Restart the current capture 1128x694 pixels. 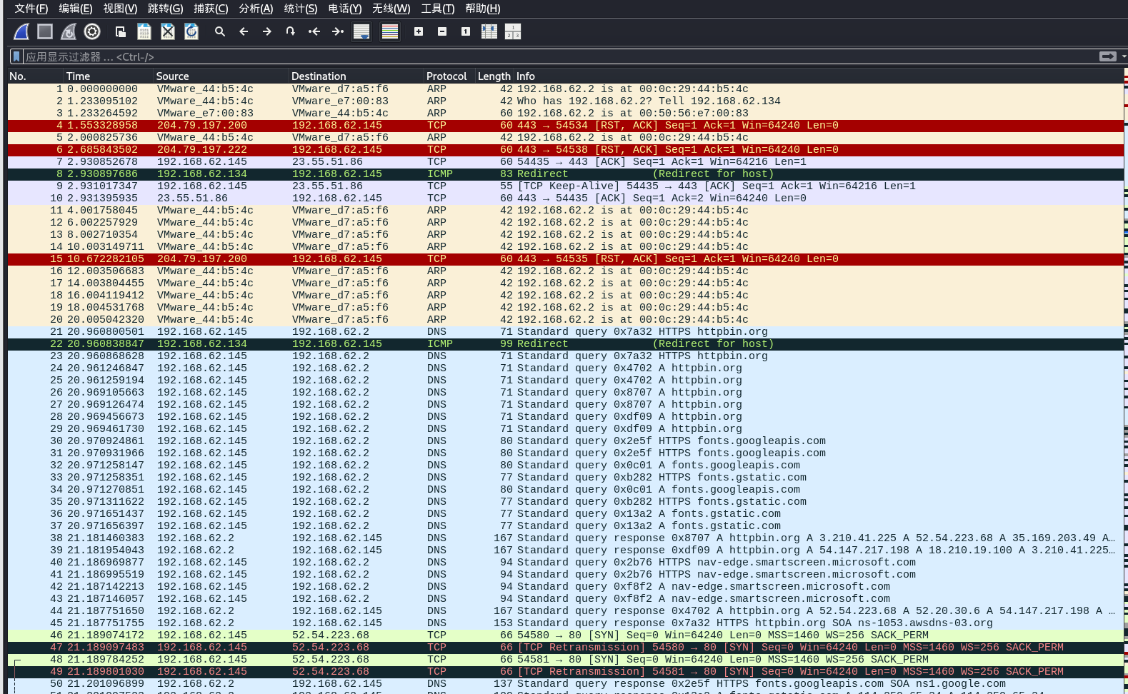(x=69, y=31)
